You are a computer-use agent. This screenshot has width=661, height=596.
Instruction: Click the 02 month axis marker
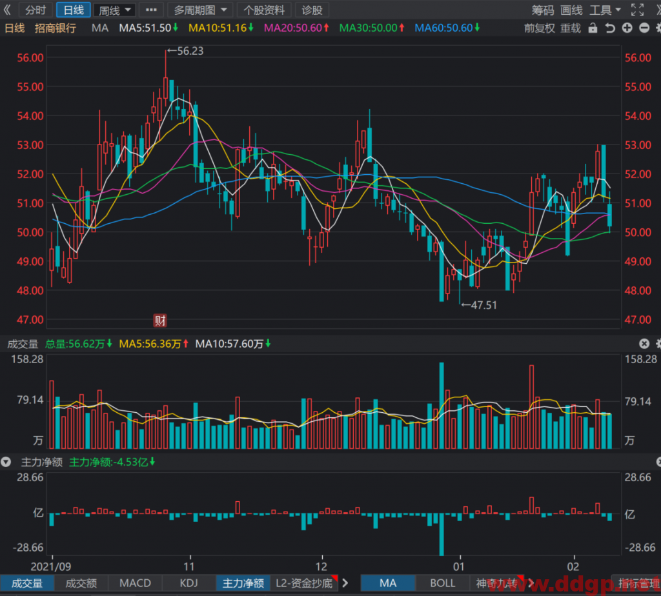click(573, 566)
